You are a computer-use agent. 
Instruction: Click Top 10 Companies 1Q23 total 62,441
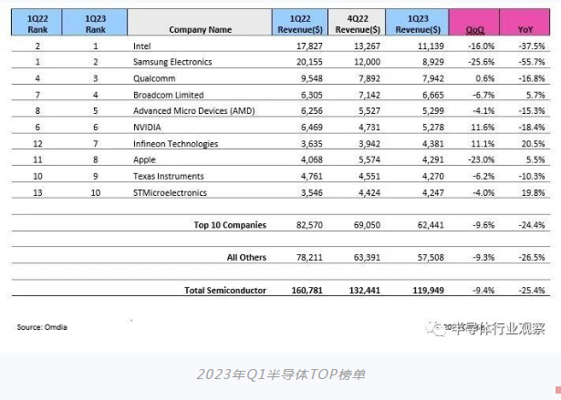click(x=431, y=225)
